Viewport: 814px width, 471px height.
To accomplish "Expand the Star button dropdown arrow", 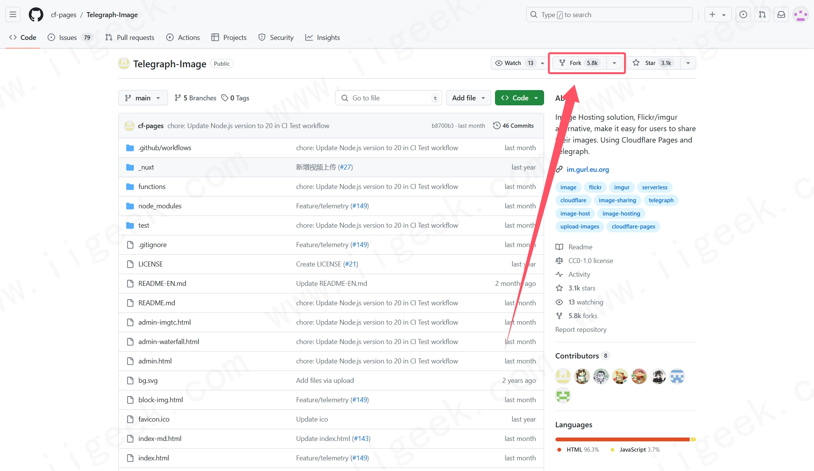I will [689, 63].
